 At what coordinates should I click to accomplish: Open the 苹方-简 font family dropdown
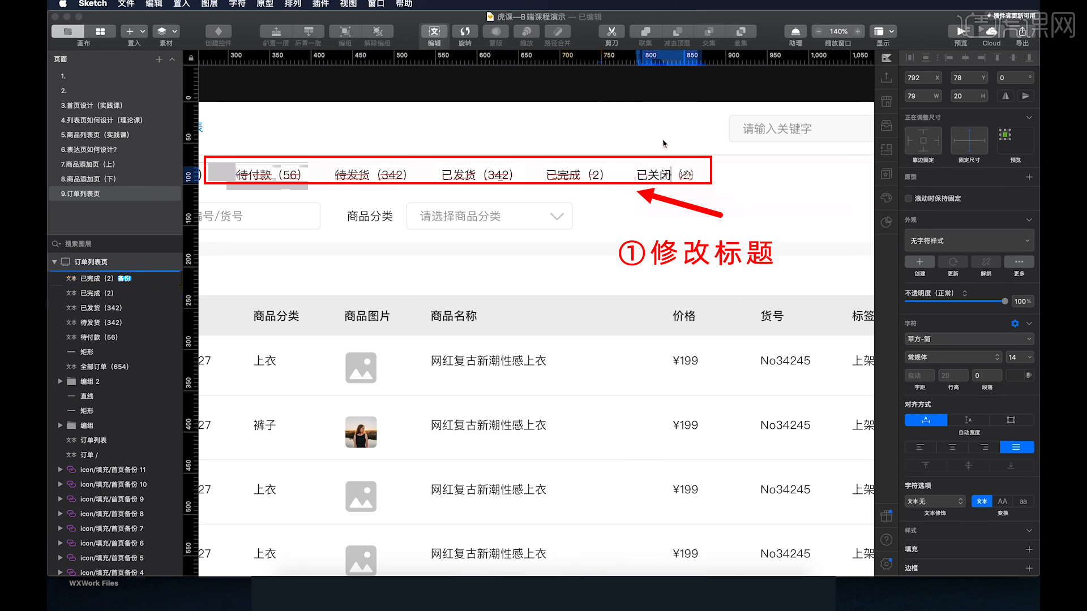click(x=969, y=339)
